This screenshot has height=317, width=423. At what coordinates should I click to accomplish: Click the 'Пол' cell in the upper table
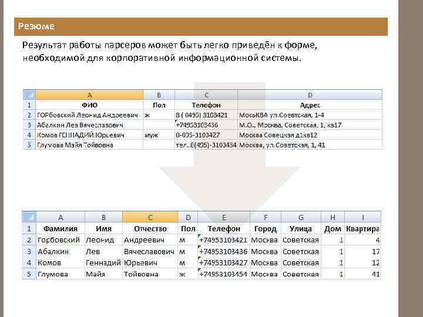click(x=159, y=105)
